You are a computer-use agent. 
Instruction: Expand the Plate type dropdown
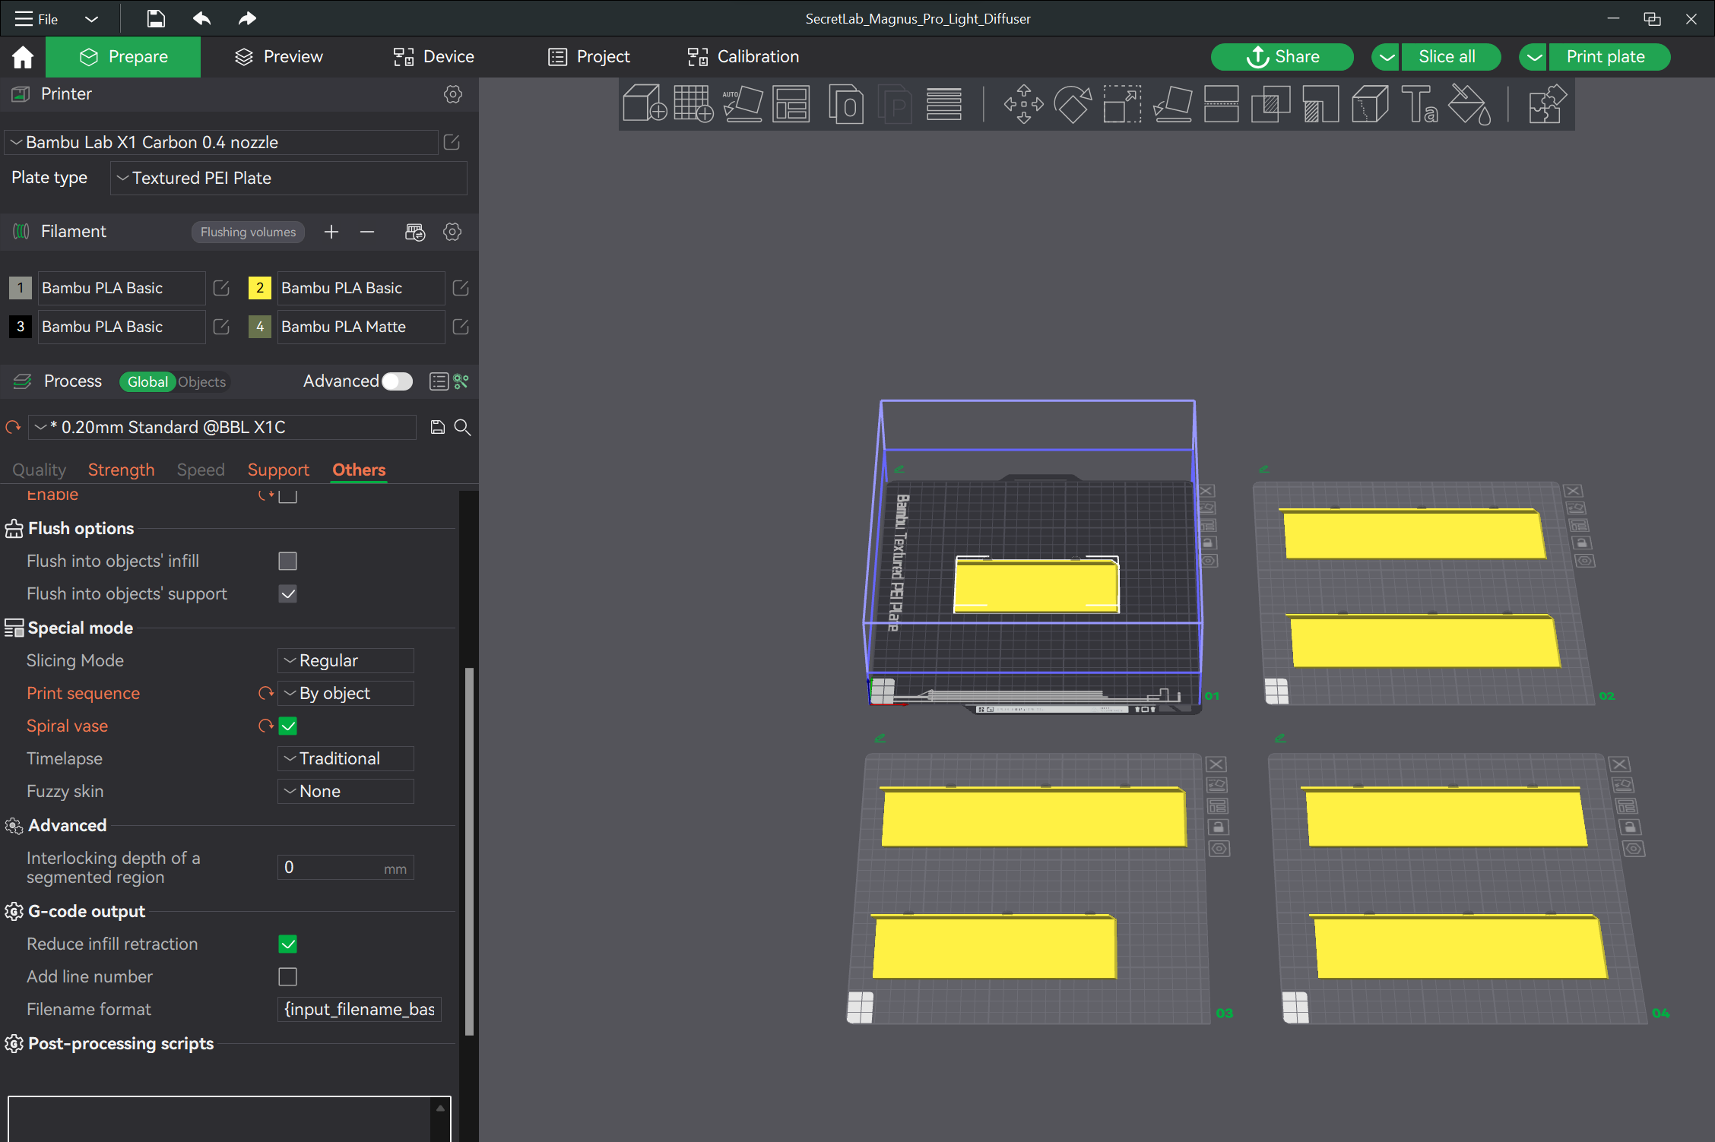click(289, 178)
